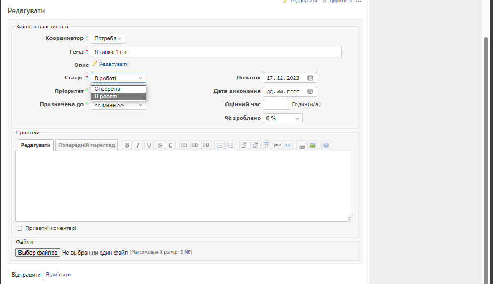Open calendar picker for 'Початок' date
This screenshot has width=493, height=284.
coord(310,78)
